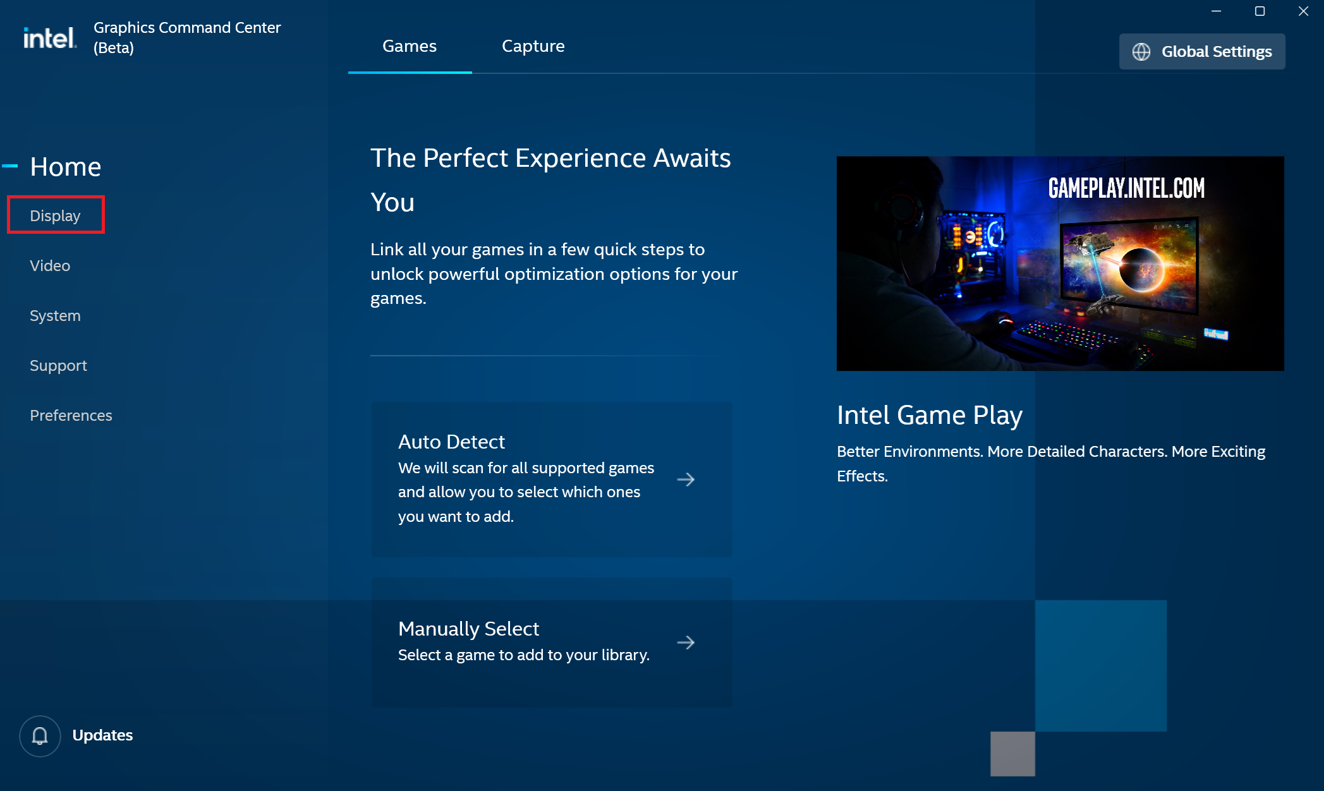Click the Auto Detect arrow icon
1324x791 pixels.
pyautogui.click(x=686, y=480)
